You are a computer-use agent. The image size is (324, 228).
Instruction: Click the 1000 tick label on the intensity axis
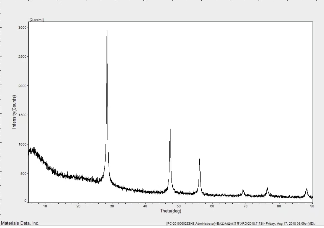click(22, 144)
